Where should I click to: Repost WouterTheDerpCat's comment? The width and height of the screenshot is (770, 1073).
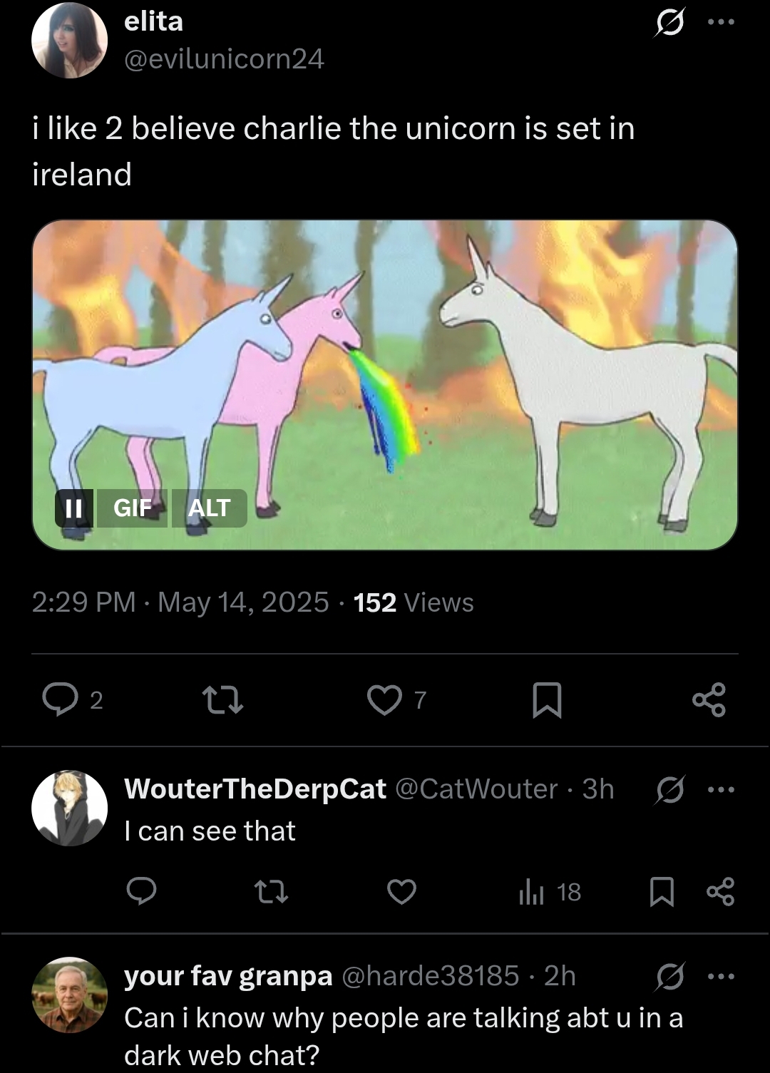271,891
